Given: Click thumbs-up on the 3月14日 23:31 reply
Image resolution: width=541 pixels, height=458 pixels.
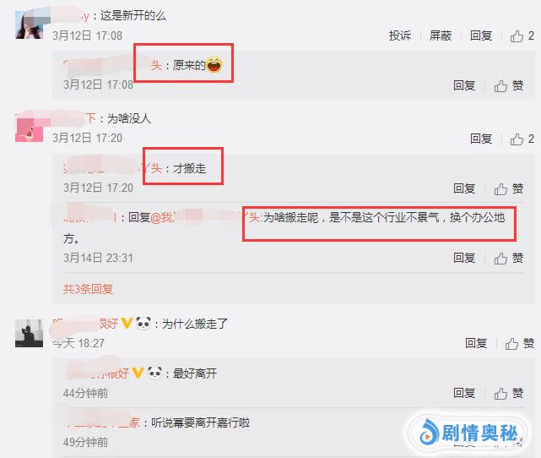Looking at the screenshot, I should tap(500, 258).
